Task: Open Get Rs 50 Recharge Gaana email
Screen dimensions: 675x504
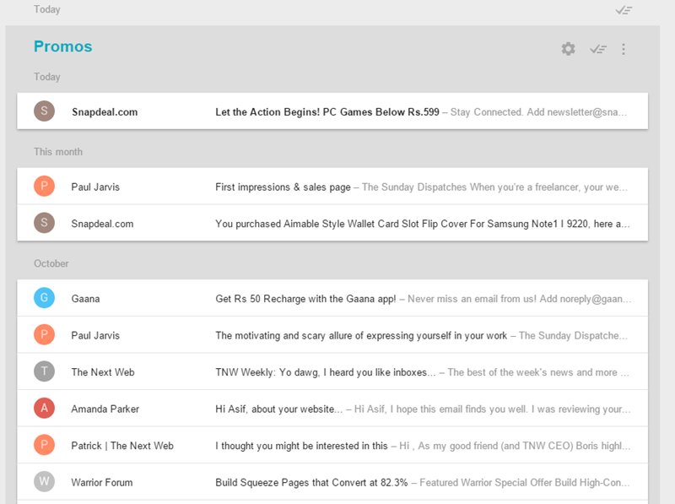Action: [x=332, y=298]
